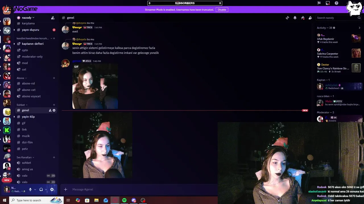Click the invite people icon beside nazody

point(53,18)
